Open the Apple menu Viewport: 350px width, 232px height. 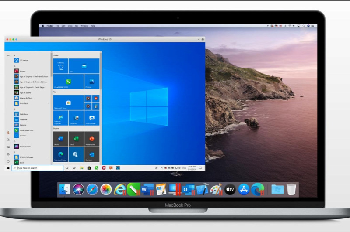click(x=42, y=26)
